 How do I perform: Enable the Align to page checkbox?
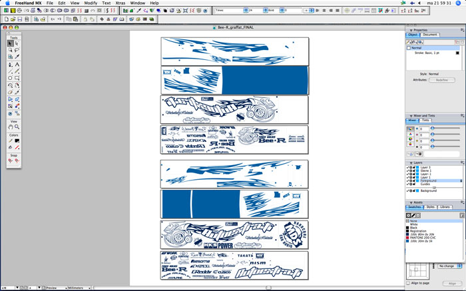pos(408,283)
